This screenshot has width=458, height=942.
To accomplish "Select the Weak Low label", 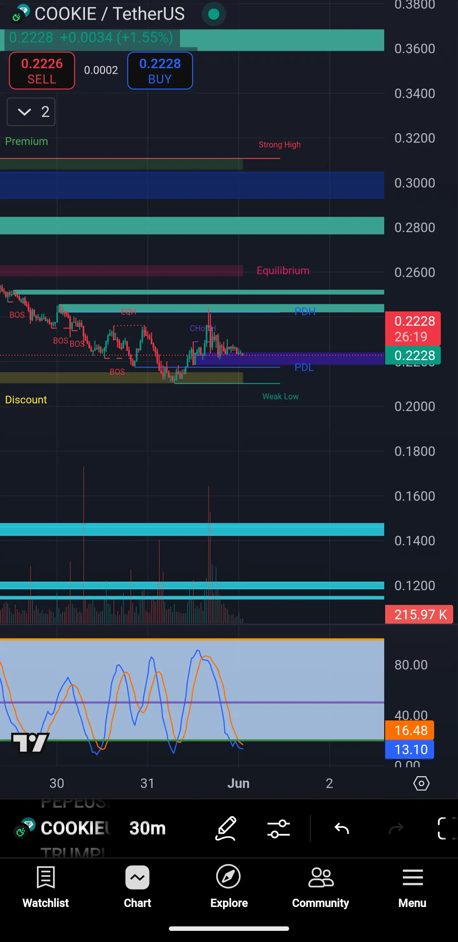I will pos(281,396).
